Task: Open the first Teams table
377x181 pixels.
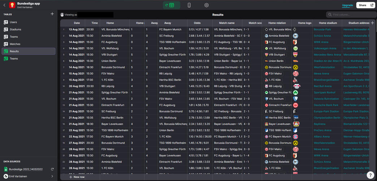Action: coord(29,37)
